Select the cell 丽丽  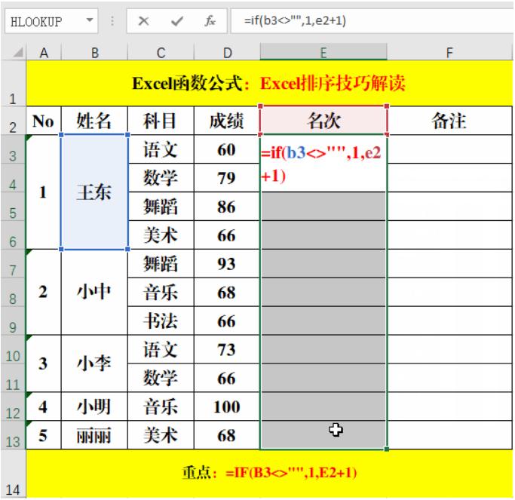click(94, 435)
